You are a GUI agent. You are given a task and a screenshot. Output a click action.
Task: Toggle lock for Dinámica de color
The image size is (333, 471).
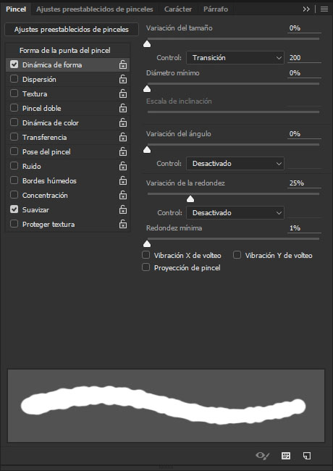point(122,122)
